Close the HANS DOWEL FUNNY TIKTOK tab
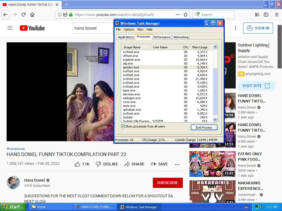Screen dimensions: 282x211 point(57,5)
